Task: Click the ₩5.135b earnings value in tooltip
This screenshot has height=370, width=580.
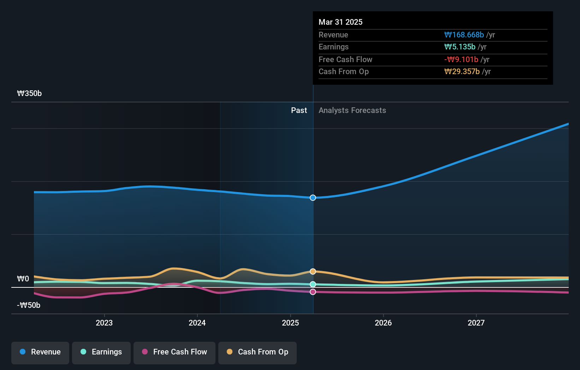Action: click(x=460, y=47)
